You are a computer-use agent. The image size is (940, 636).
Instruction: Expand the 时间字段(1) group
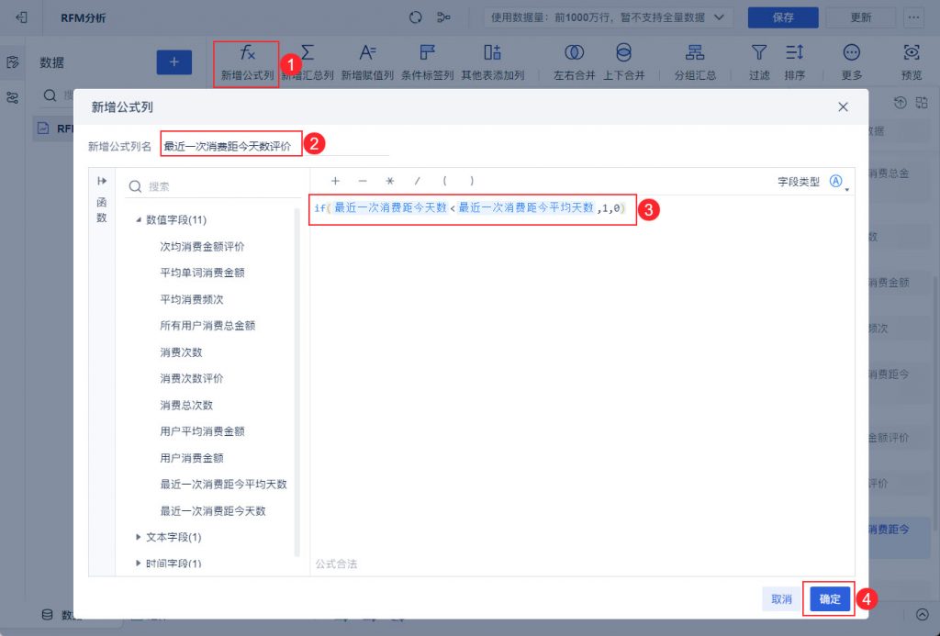(139, 563)
